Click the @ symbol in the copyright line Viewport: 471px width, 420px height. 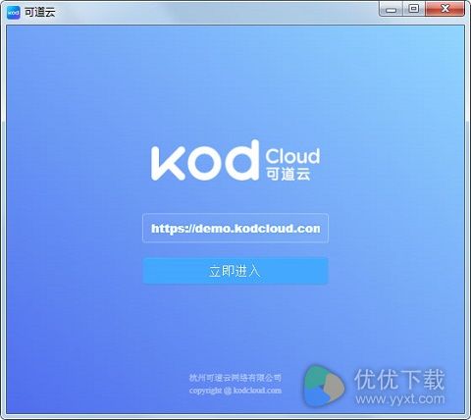pyautogui.click(x=228, y=391)
